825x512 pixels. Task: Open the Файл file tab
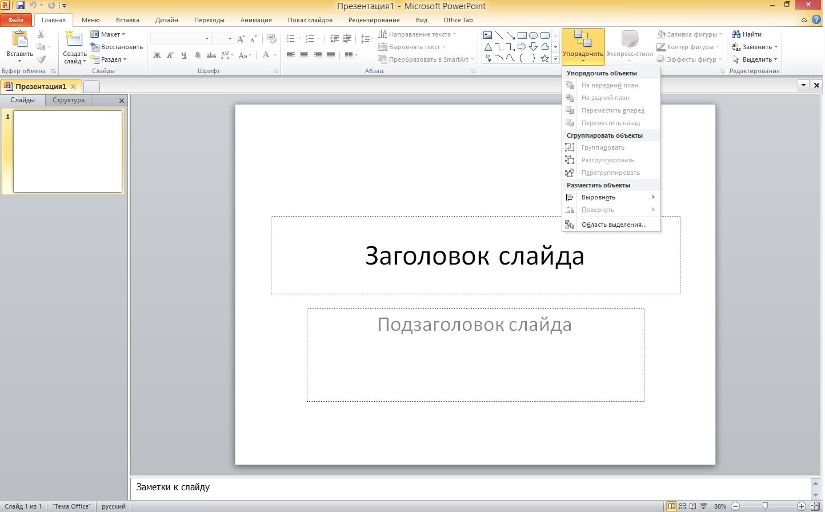(16, 20)
